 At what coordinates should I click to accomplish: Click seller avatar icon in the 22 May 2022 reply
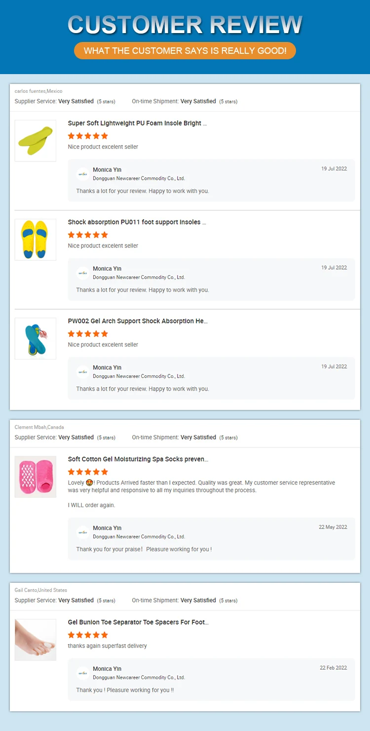tap(82, 532)
